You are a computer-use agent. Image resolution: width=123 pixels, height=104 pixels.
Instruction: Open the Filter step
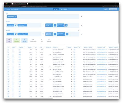[9, 40]
